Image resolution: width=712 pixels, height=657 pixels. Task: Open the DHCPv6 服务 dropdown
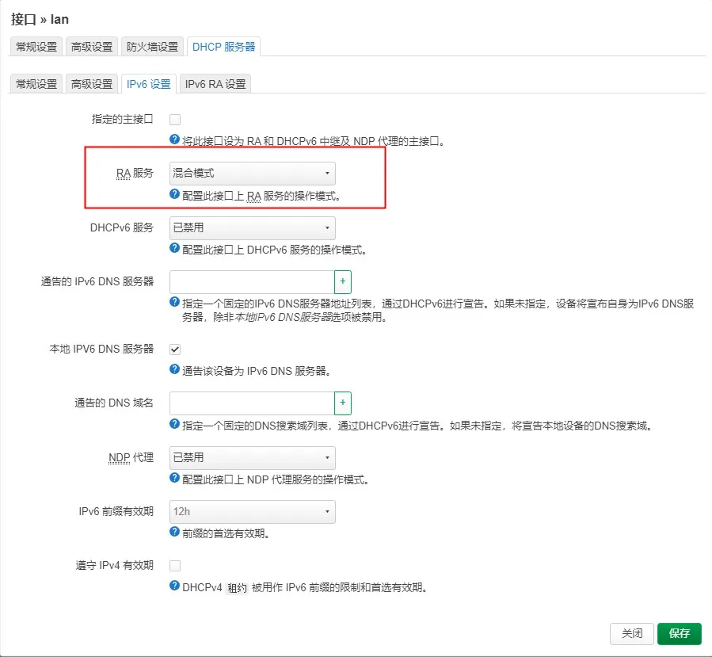pyautogui.click(x=253, y=227)
